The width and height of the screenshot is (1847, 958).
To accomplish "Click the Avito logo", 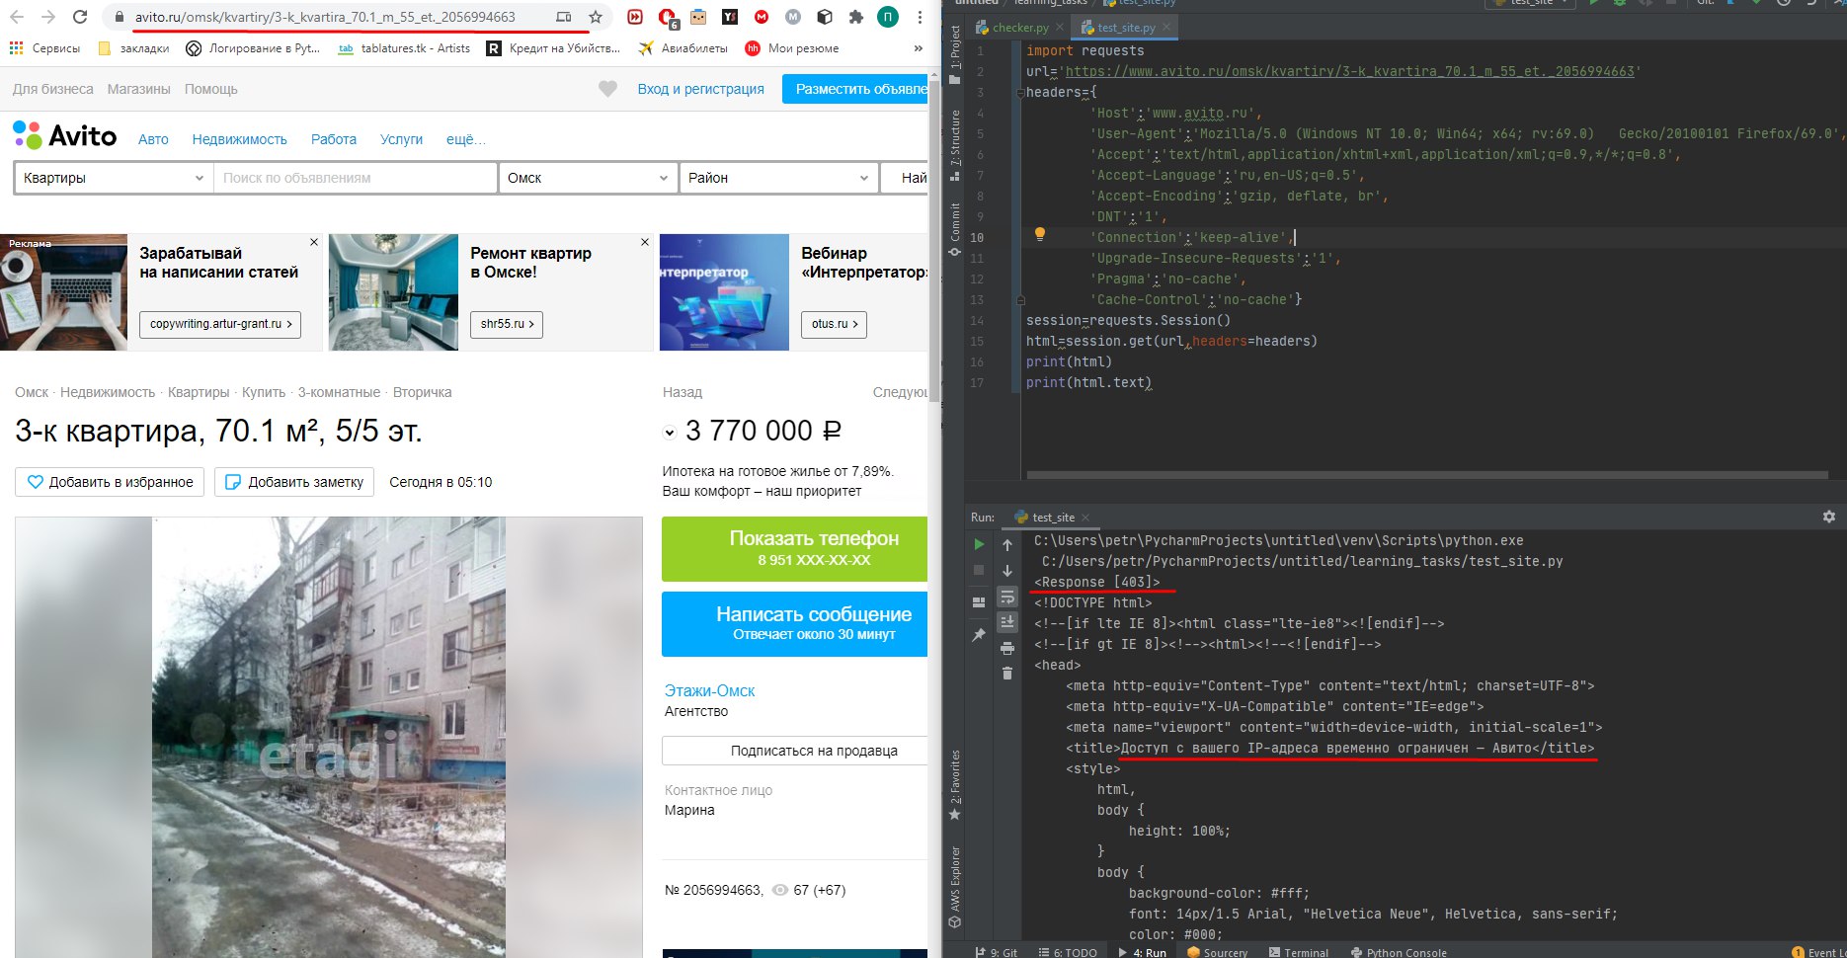I will [65, 135].
